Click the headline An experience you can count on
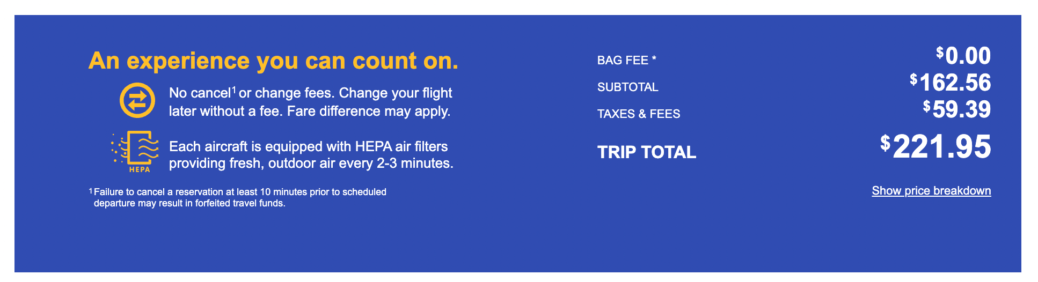The width and height of the screenshot is (1038, 282). coord(274,61)
